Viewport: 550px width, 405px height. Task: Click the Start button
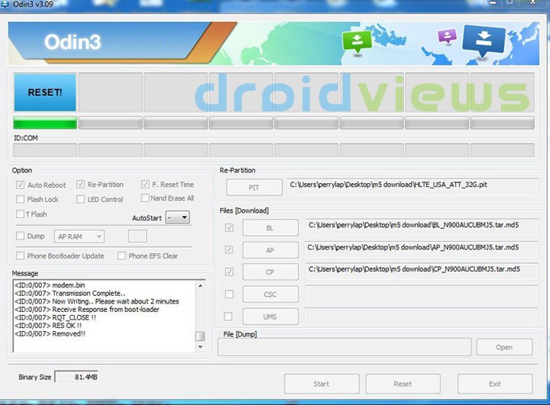322,384
